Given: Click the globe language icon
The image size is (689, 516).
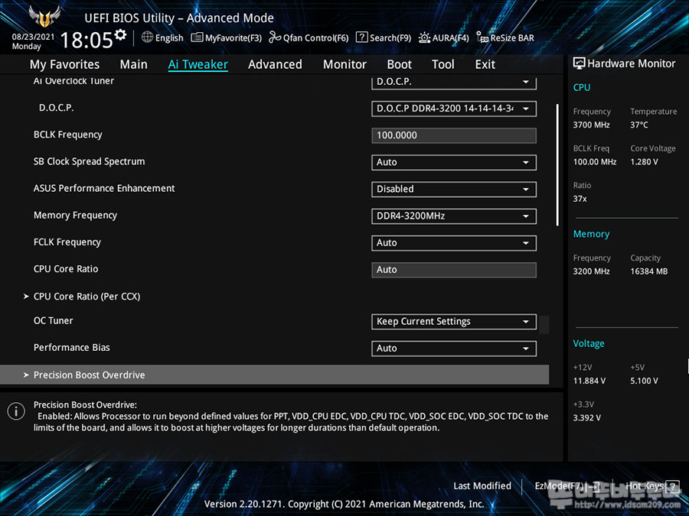Looking at the screenshot, I should pos(147,37).
